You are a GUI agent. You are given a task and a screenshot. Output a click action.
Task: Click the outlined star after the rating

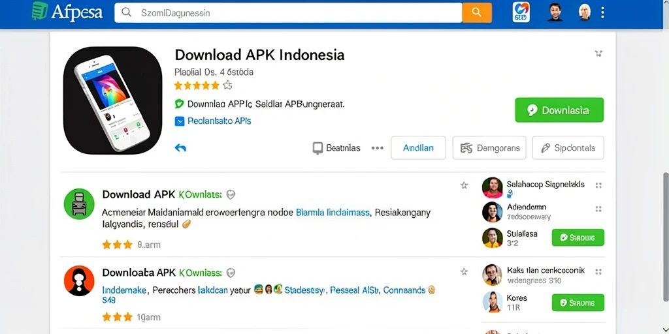pyautogui.click(x=228, y=85)
